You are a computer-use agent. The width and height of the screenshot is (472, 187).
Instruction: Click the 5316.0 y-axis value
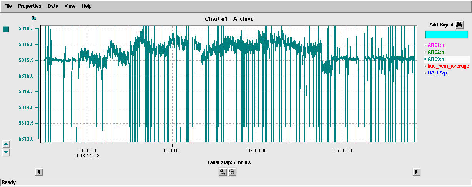point(27,45)
